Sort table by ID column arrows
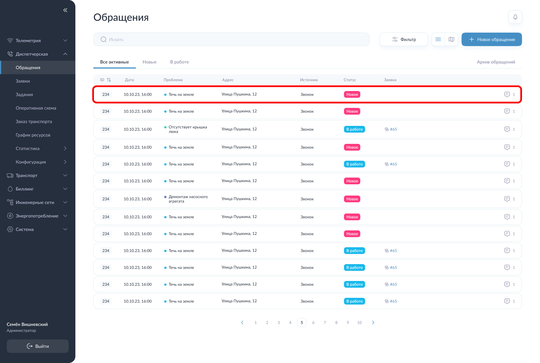 109,80
